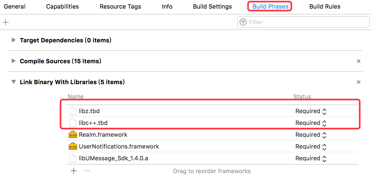
Task: Change Realm.framework status via Required dropdown
Action: (311, 135)
